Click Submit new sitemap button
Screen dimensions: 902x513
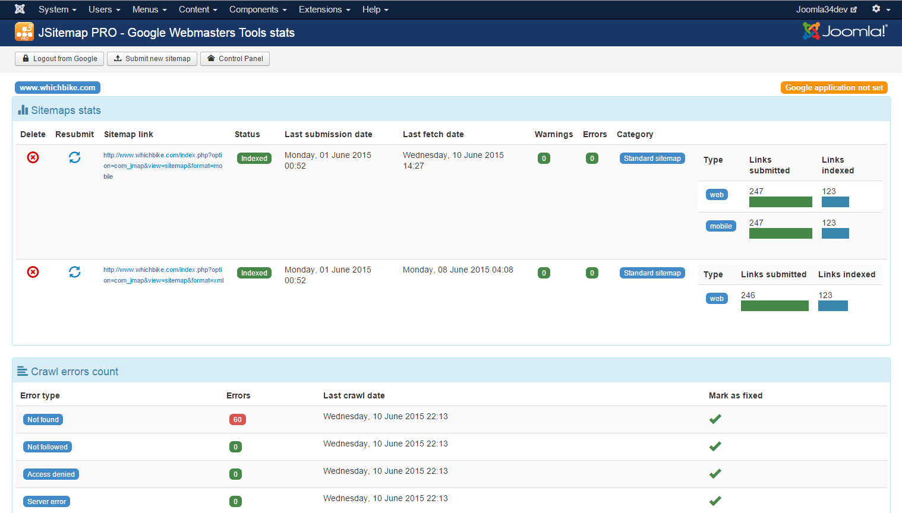[x=152, y=59]
